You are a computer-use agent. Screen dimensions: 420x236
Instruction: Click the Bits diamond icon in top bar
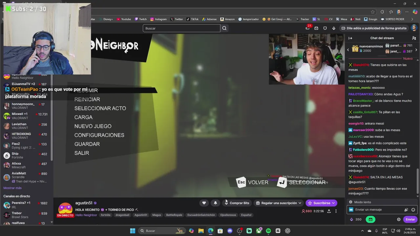point(334,28)
